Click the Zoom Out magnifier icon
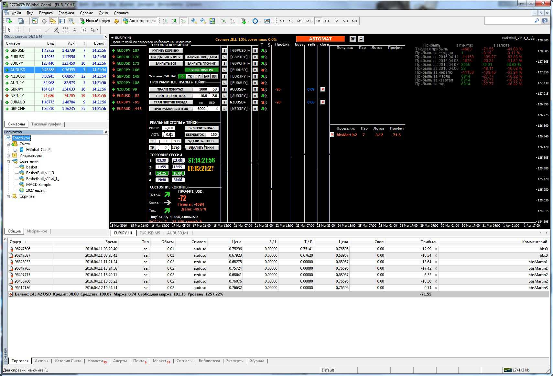 [203, 21]
